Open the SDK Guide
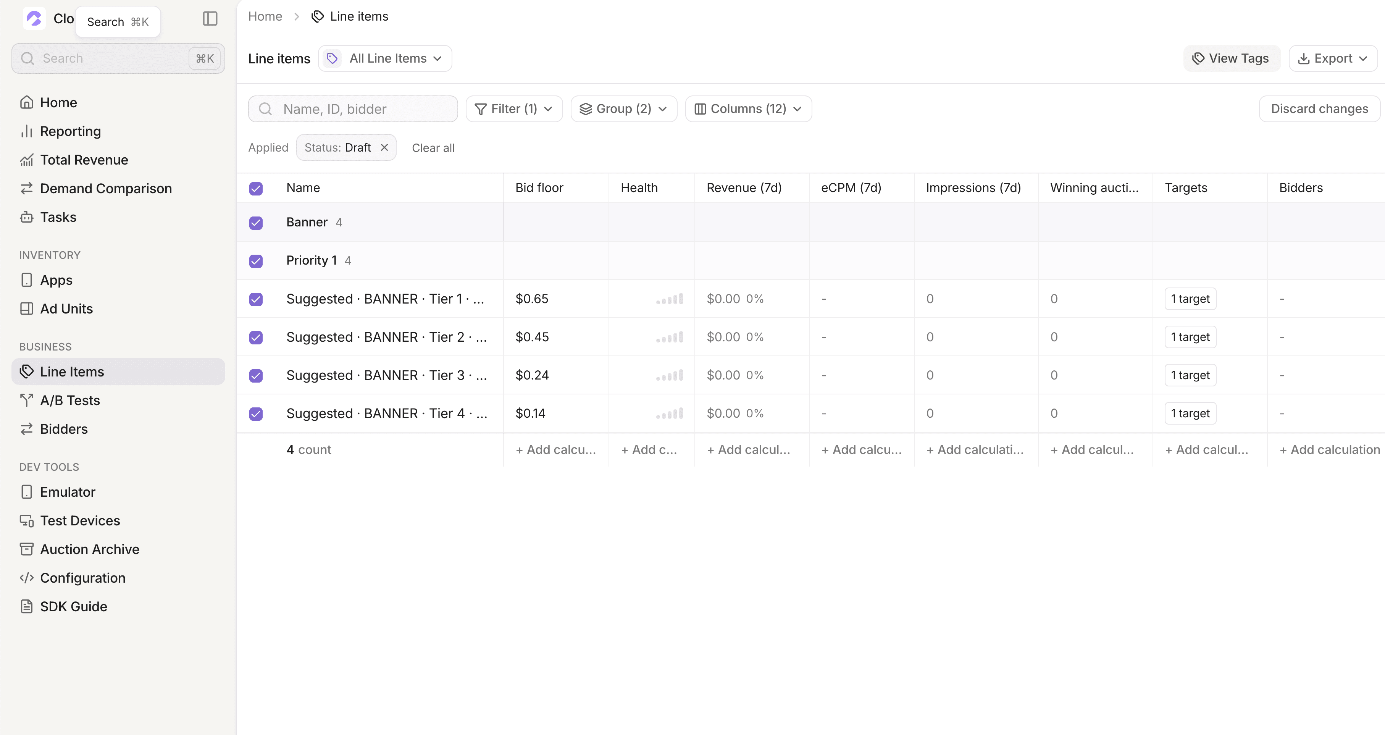Screen dimensions: 1385x735 [118, 606]
